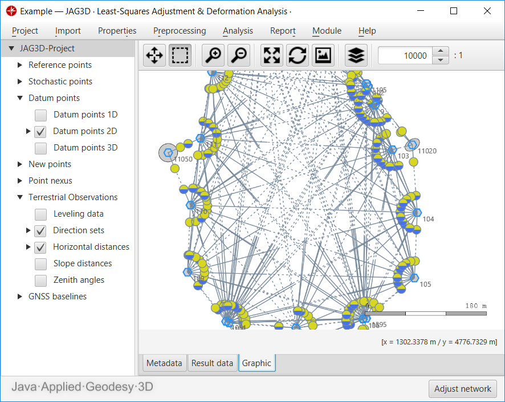Select point 11050 in the plot

168,153
